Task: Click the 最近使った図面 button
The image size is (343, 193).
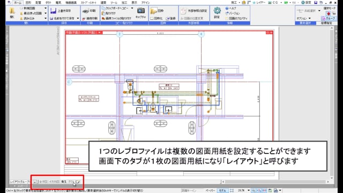Action: (x=31, y=13)
